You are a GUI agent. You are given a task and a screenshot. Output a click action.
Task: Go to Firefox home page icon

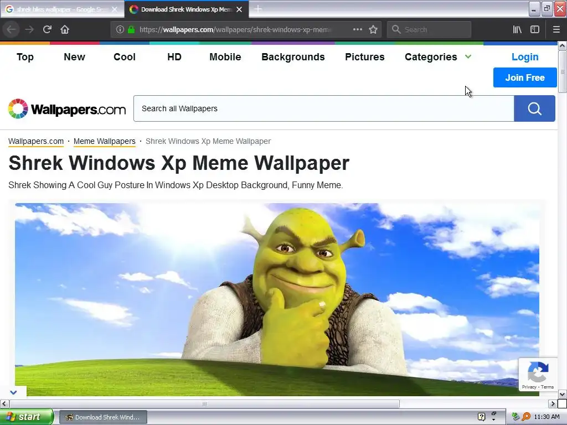[x=65, y=29]
